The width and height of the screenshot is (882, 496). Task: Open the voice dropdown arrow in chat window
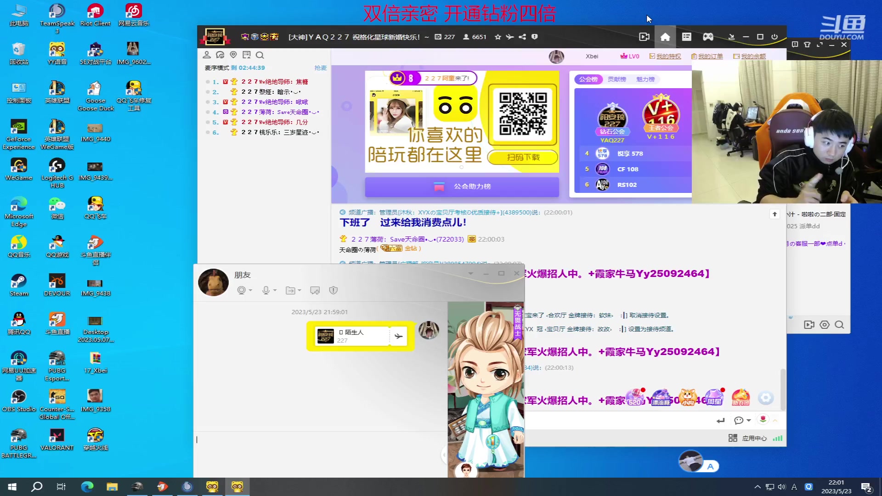click(x=274, y=290)
